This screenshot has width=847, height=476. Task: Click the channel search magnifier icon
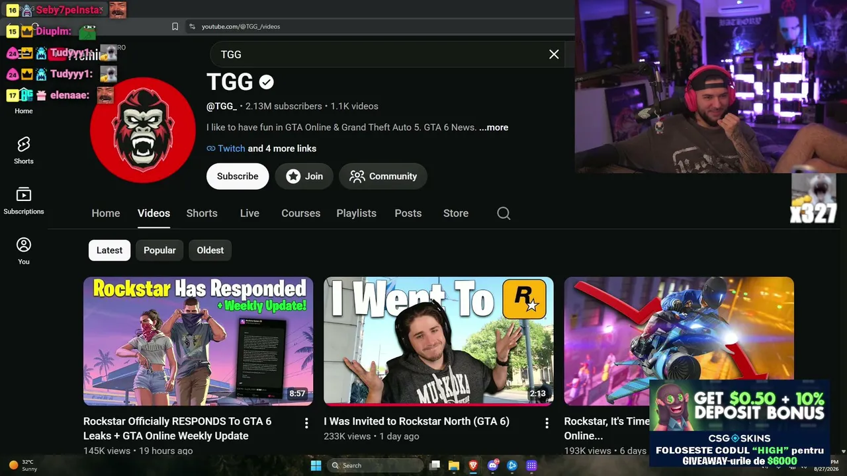click(504, 214)
